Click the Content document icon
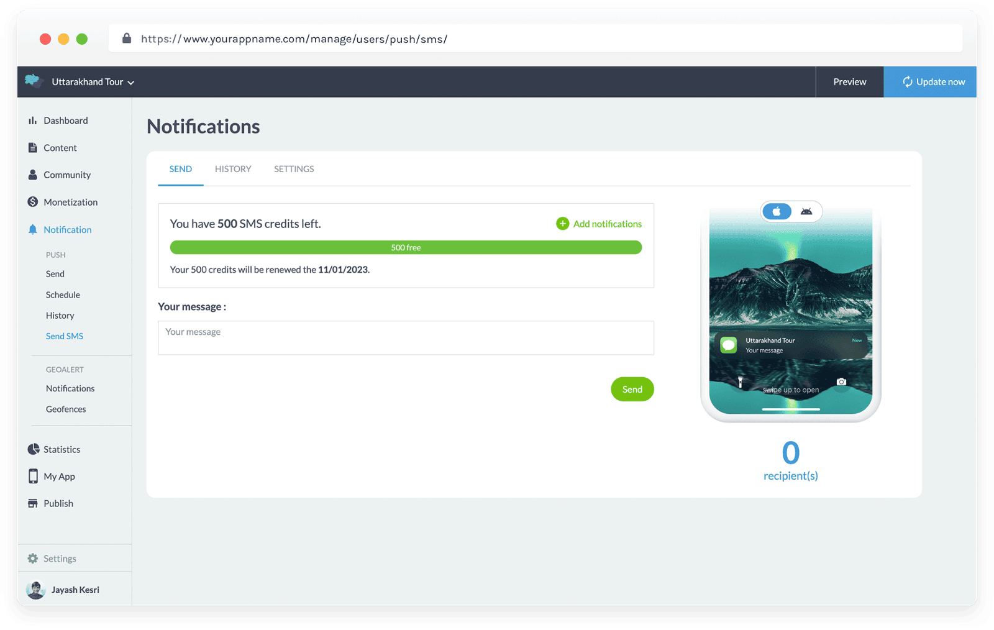 [32, 148]
